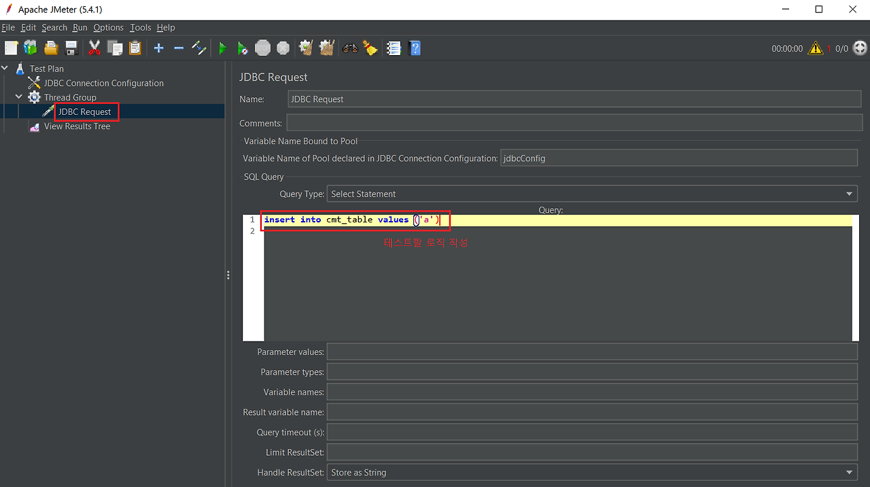Click the Limit ResultSet field

(592, 452)
